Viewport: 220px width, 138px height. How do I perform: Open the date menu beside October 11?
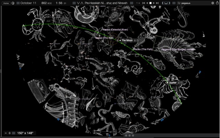point(18,3)
